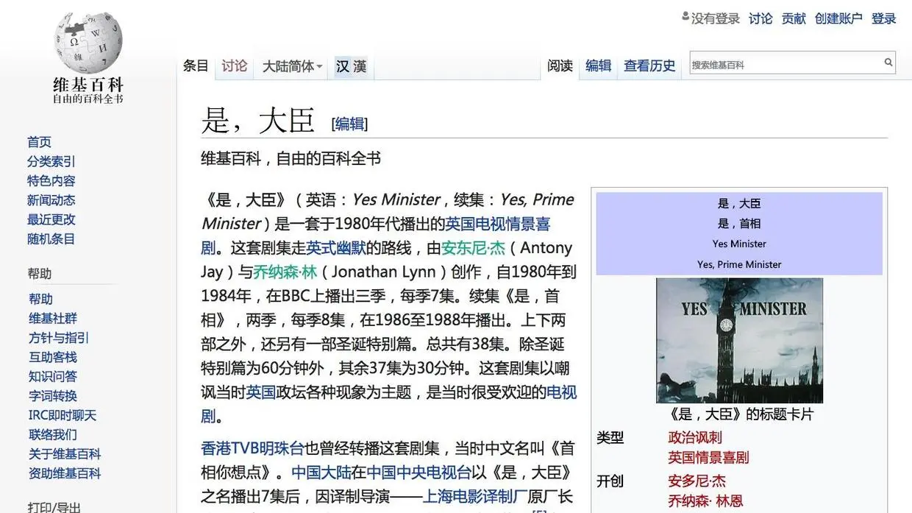The width and height of the screenshot is (912, 513).
Task: Click 乔纳森·林恩 in the infobox
Action: [705, 500]
